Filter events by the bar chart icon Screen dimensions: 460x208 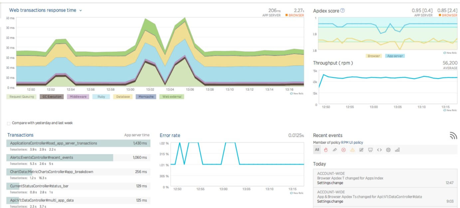click(397, 150)
